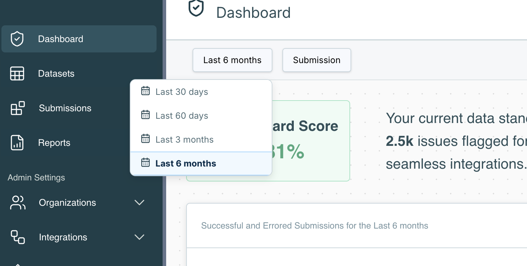Select highlighted Last 6 months menu entry
This screenshot has height=266, width=527.
[x=185, y=163]
